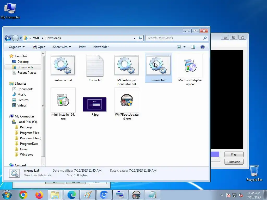Click the Change your view icon

pos(179,47)
